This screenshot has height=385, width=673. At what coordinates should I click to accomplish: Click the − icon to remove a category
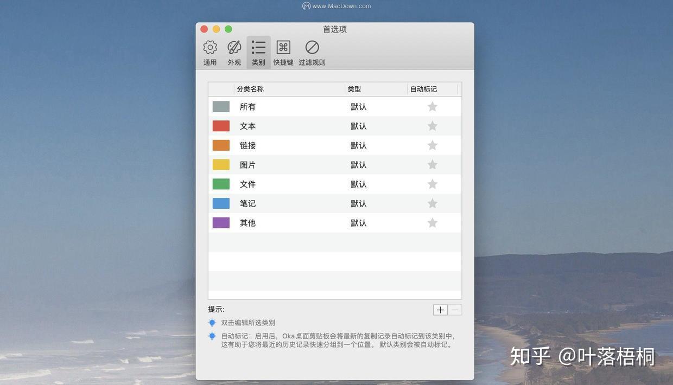tap(454, 310)
